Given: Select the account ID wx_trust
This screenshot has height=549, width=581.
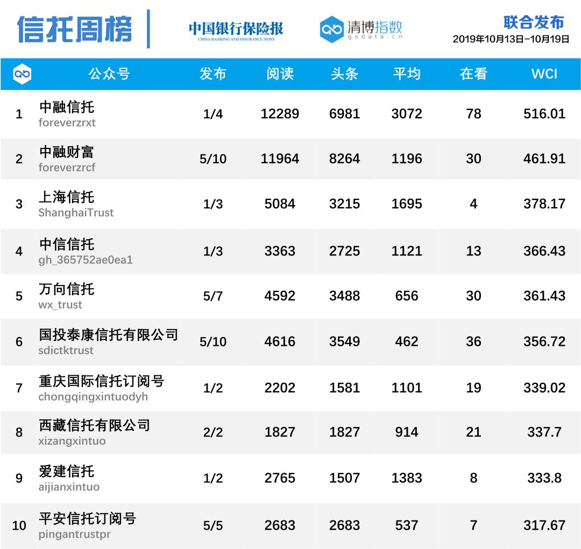Looking at the screenshot, I should tap(60, 305).
